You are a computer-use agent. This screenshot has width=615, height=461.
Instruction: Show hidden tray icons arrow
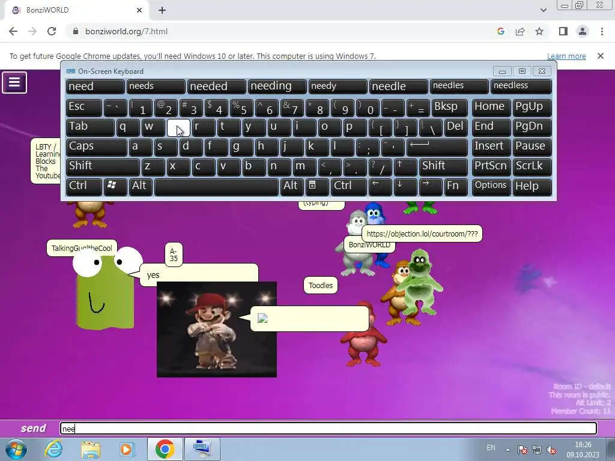(507, 450)
